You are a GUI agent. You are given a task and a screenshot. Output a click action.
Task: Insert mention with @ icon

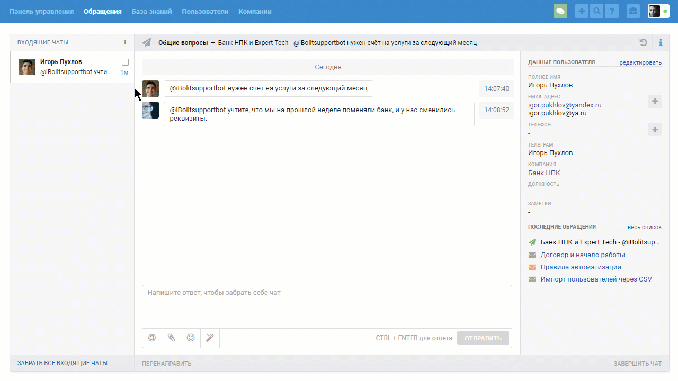(152, 338)
